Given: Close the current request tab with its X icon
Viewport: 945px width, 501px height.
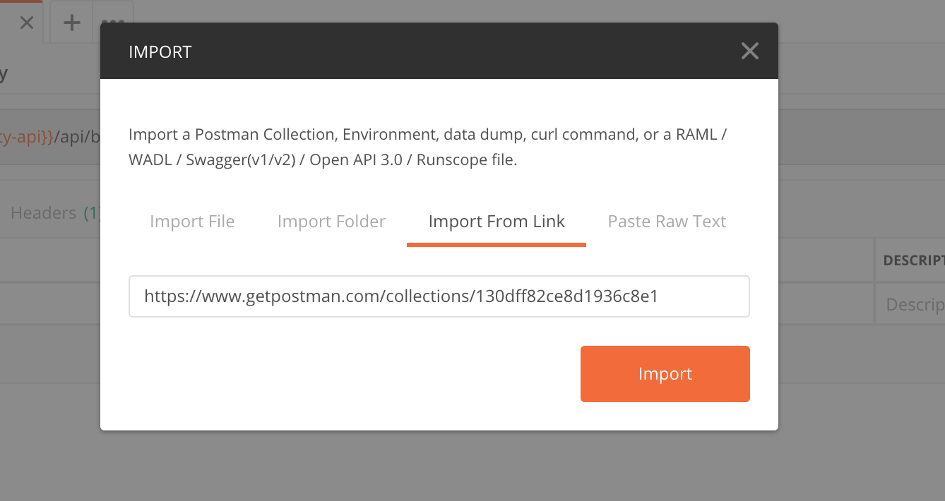Looking at the screenshot, I should [x=25, y=22].
